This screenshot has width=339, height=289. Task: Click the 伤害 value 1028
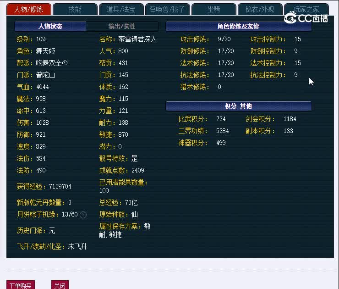coord(43,122)
